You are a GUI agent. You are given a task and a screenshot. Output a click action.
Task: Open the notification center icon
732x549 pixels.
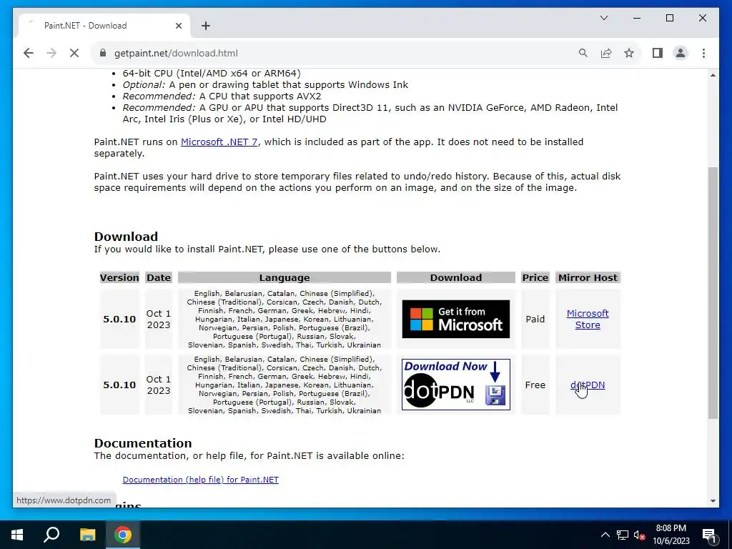710,535
